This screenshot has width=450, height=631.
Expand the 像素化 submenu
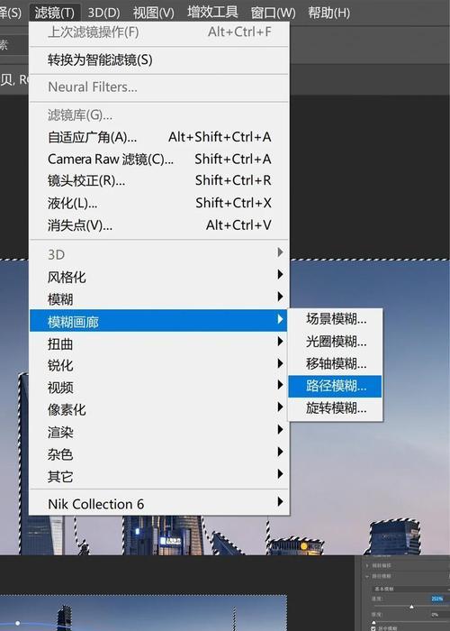click(x=159, y=409)
